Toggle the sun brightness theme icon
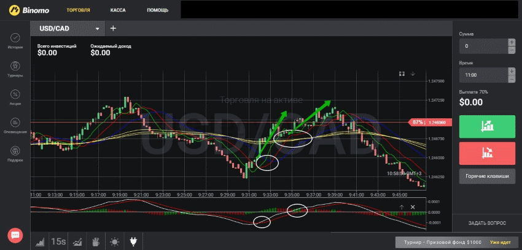Image resolution: width=522 pixels, height=250 pixels. [115, 241]
